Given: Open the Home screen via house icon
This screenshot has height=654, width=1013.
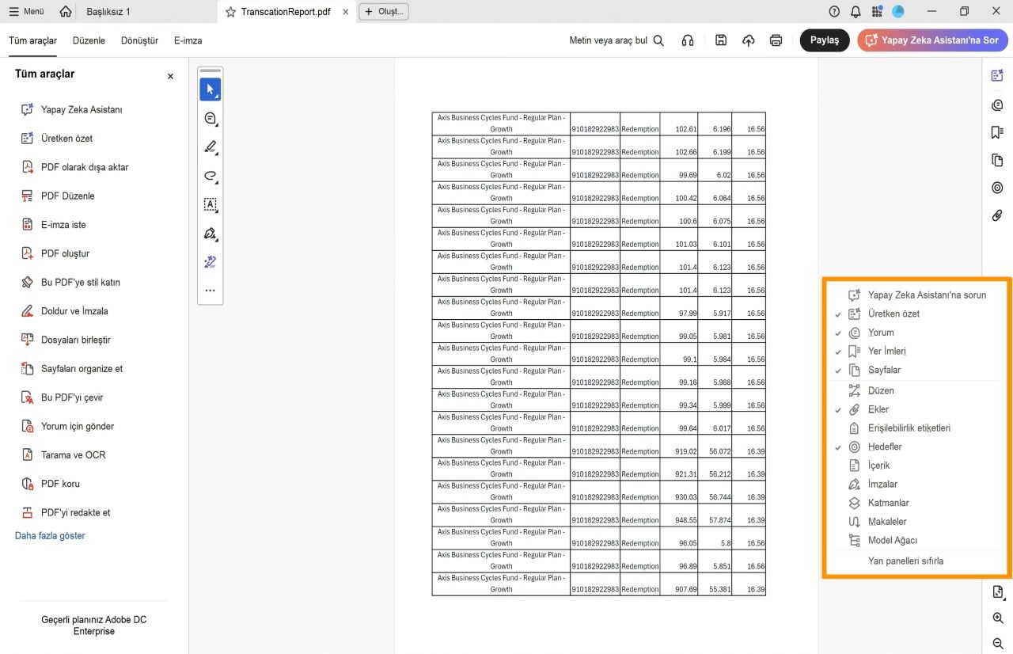Looking at the screenshot, I should [x=66, y=12].
